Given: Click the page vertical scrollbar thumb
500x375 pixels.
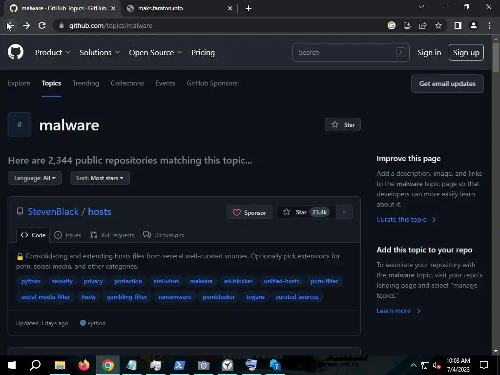Looking at the screenshot, I should click(496, 58).
